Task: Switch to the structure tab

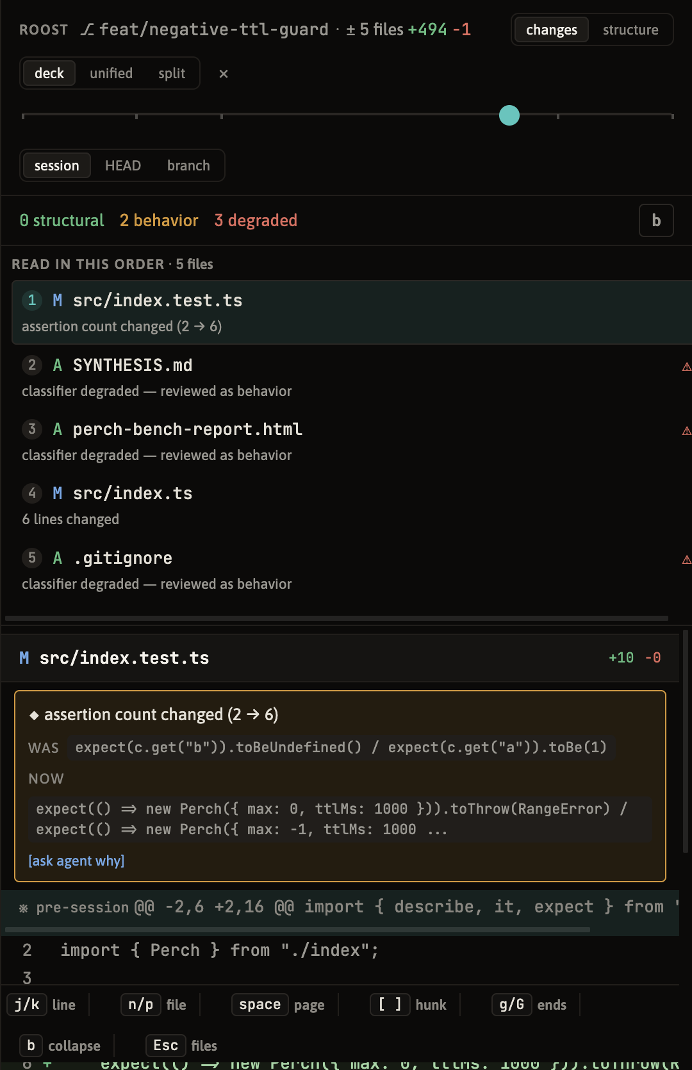Action: [630, 29]
